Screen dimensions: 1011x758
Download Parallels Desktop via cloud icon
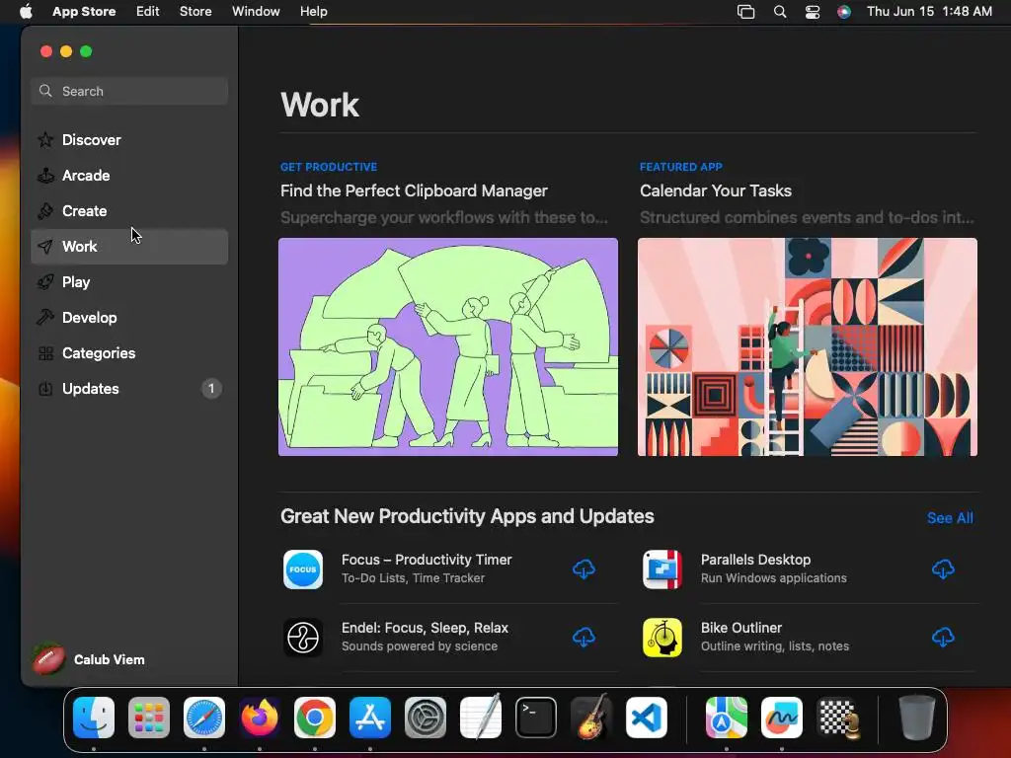point(943,569)
